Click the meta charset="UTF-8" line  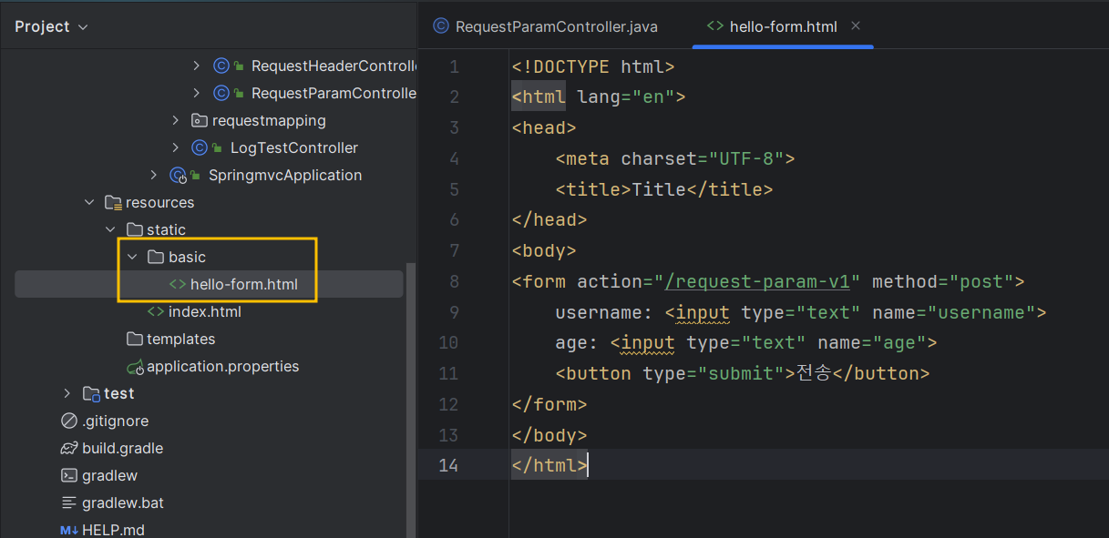(x=675, y=158)
